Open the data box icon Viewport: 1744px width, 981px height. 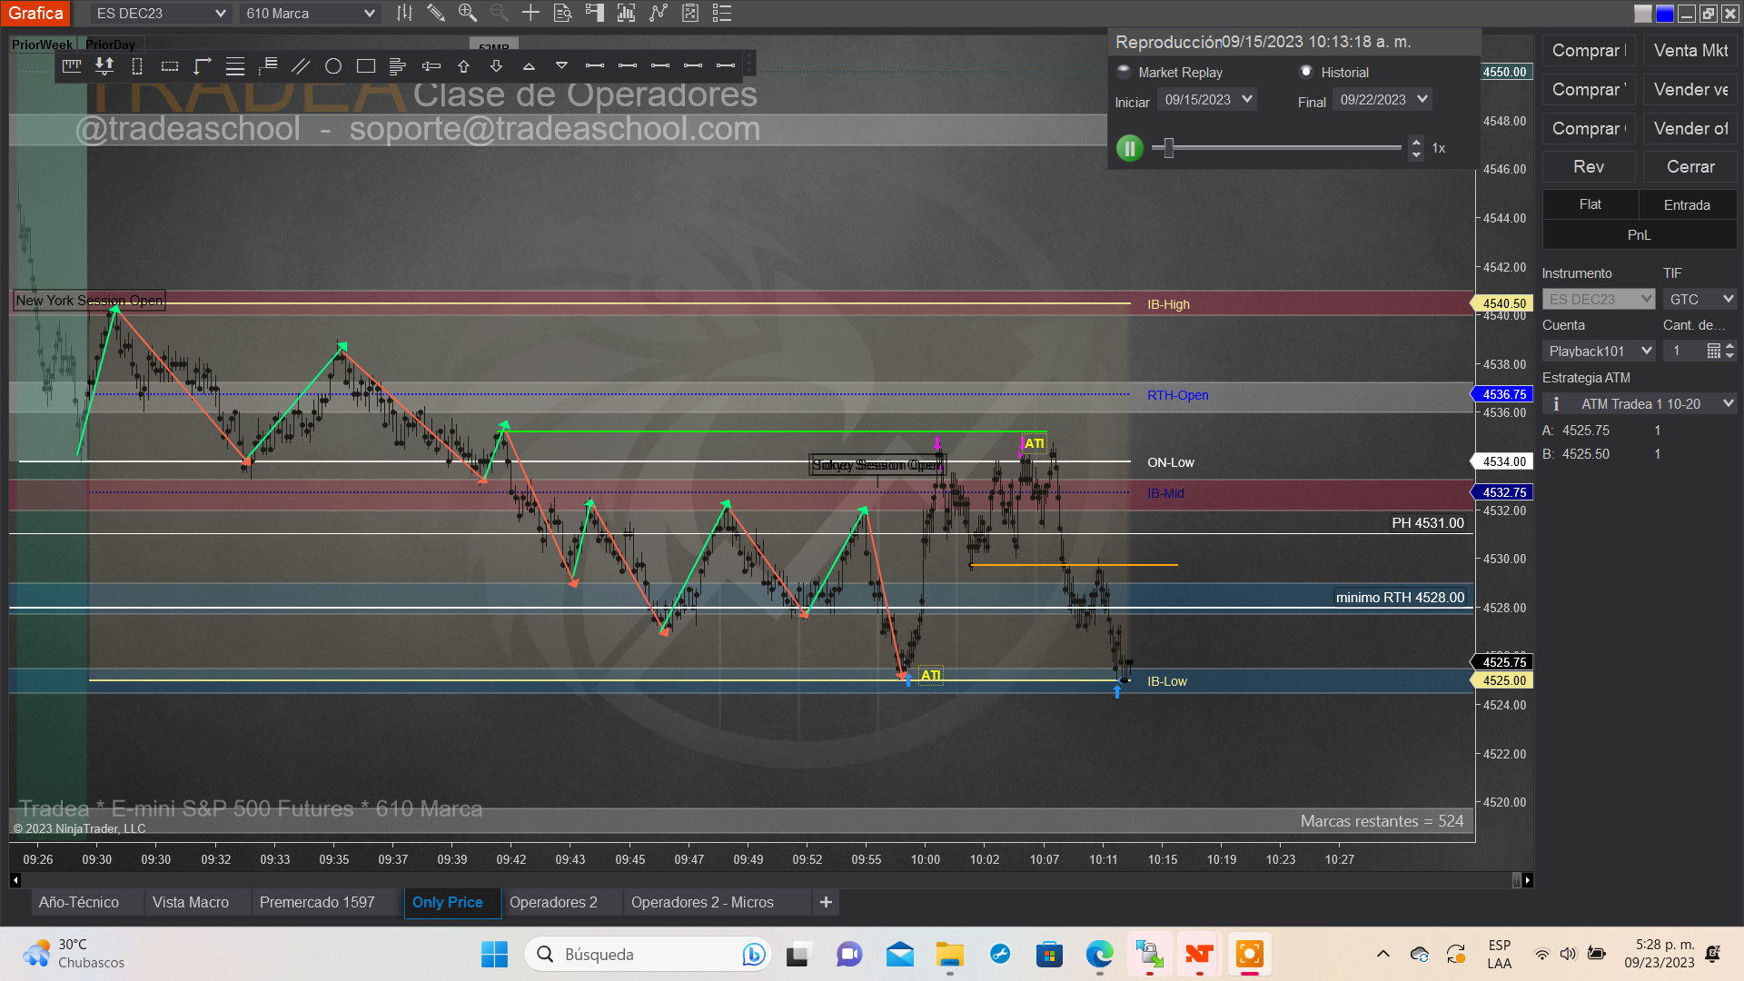(x=562, y=13)
